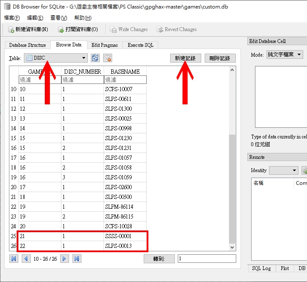The height and width of the screenshot is (282, 307).
Task: Click the Open Database (打開資料庫) toolbar button
Action: click(78, 29)
